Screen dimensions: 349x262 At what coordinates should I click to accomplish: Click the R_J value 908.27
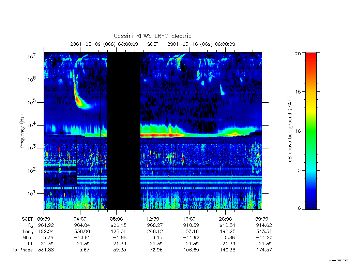tap(155, 225)
